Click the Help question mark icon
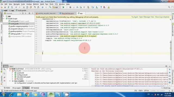 [x=101, y=7]
